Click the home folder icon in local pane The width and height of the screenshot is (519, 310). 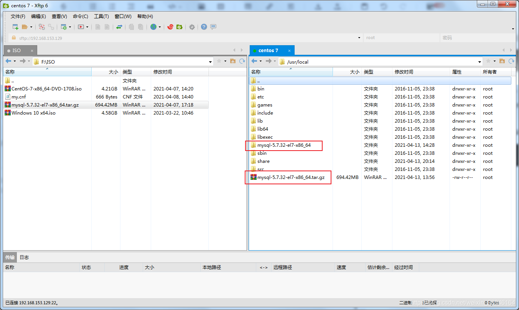coord(233,61)
